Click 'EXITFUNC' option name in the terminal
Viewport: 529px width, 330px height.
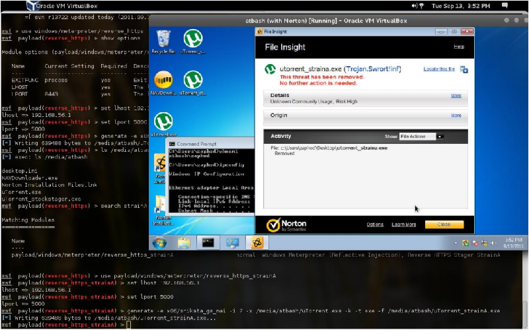click(25, 80)
